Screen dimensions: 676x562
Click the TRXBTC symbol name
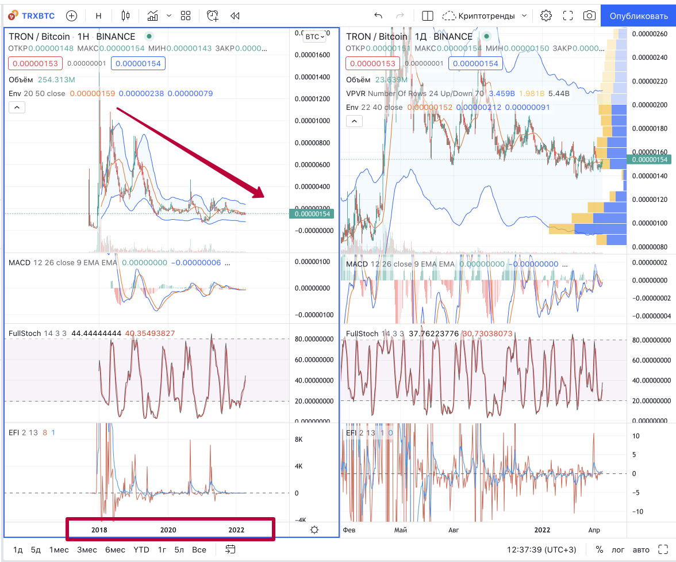[x=39, y=16]
